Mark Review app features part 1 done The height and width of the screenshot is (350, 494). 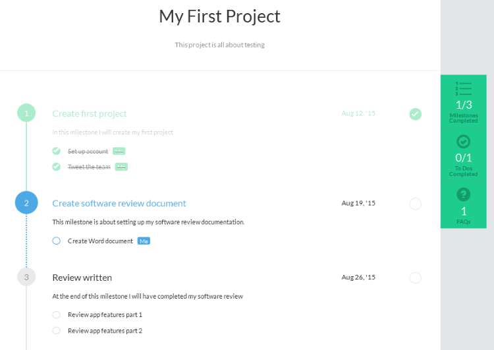57,314
